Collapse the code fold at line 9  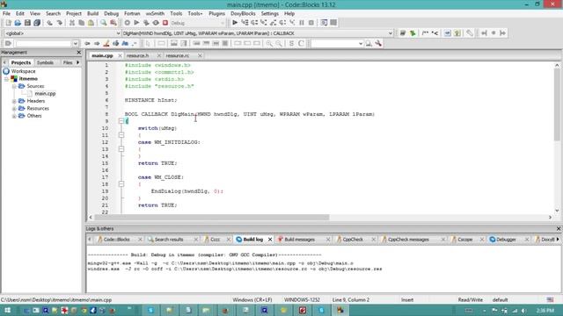[121, 121]
